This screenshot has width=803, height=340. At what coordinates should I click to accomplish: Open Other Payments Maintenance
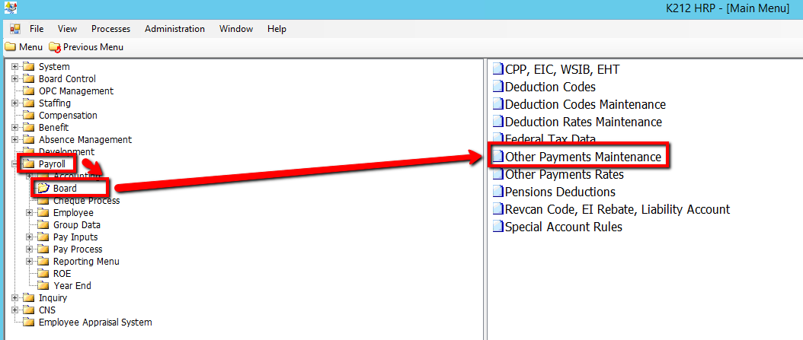[583, 157]
